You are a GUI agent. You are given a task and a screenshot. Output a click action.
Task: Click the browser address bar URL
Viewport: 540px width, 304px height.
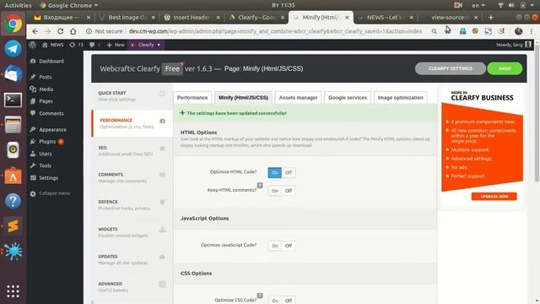[275, 31]
